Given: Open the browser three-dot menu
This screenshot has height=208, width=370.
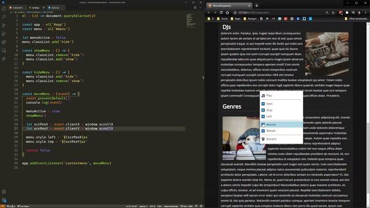Looking at the screenshot, I should [365, 13].
